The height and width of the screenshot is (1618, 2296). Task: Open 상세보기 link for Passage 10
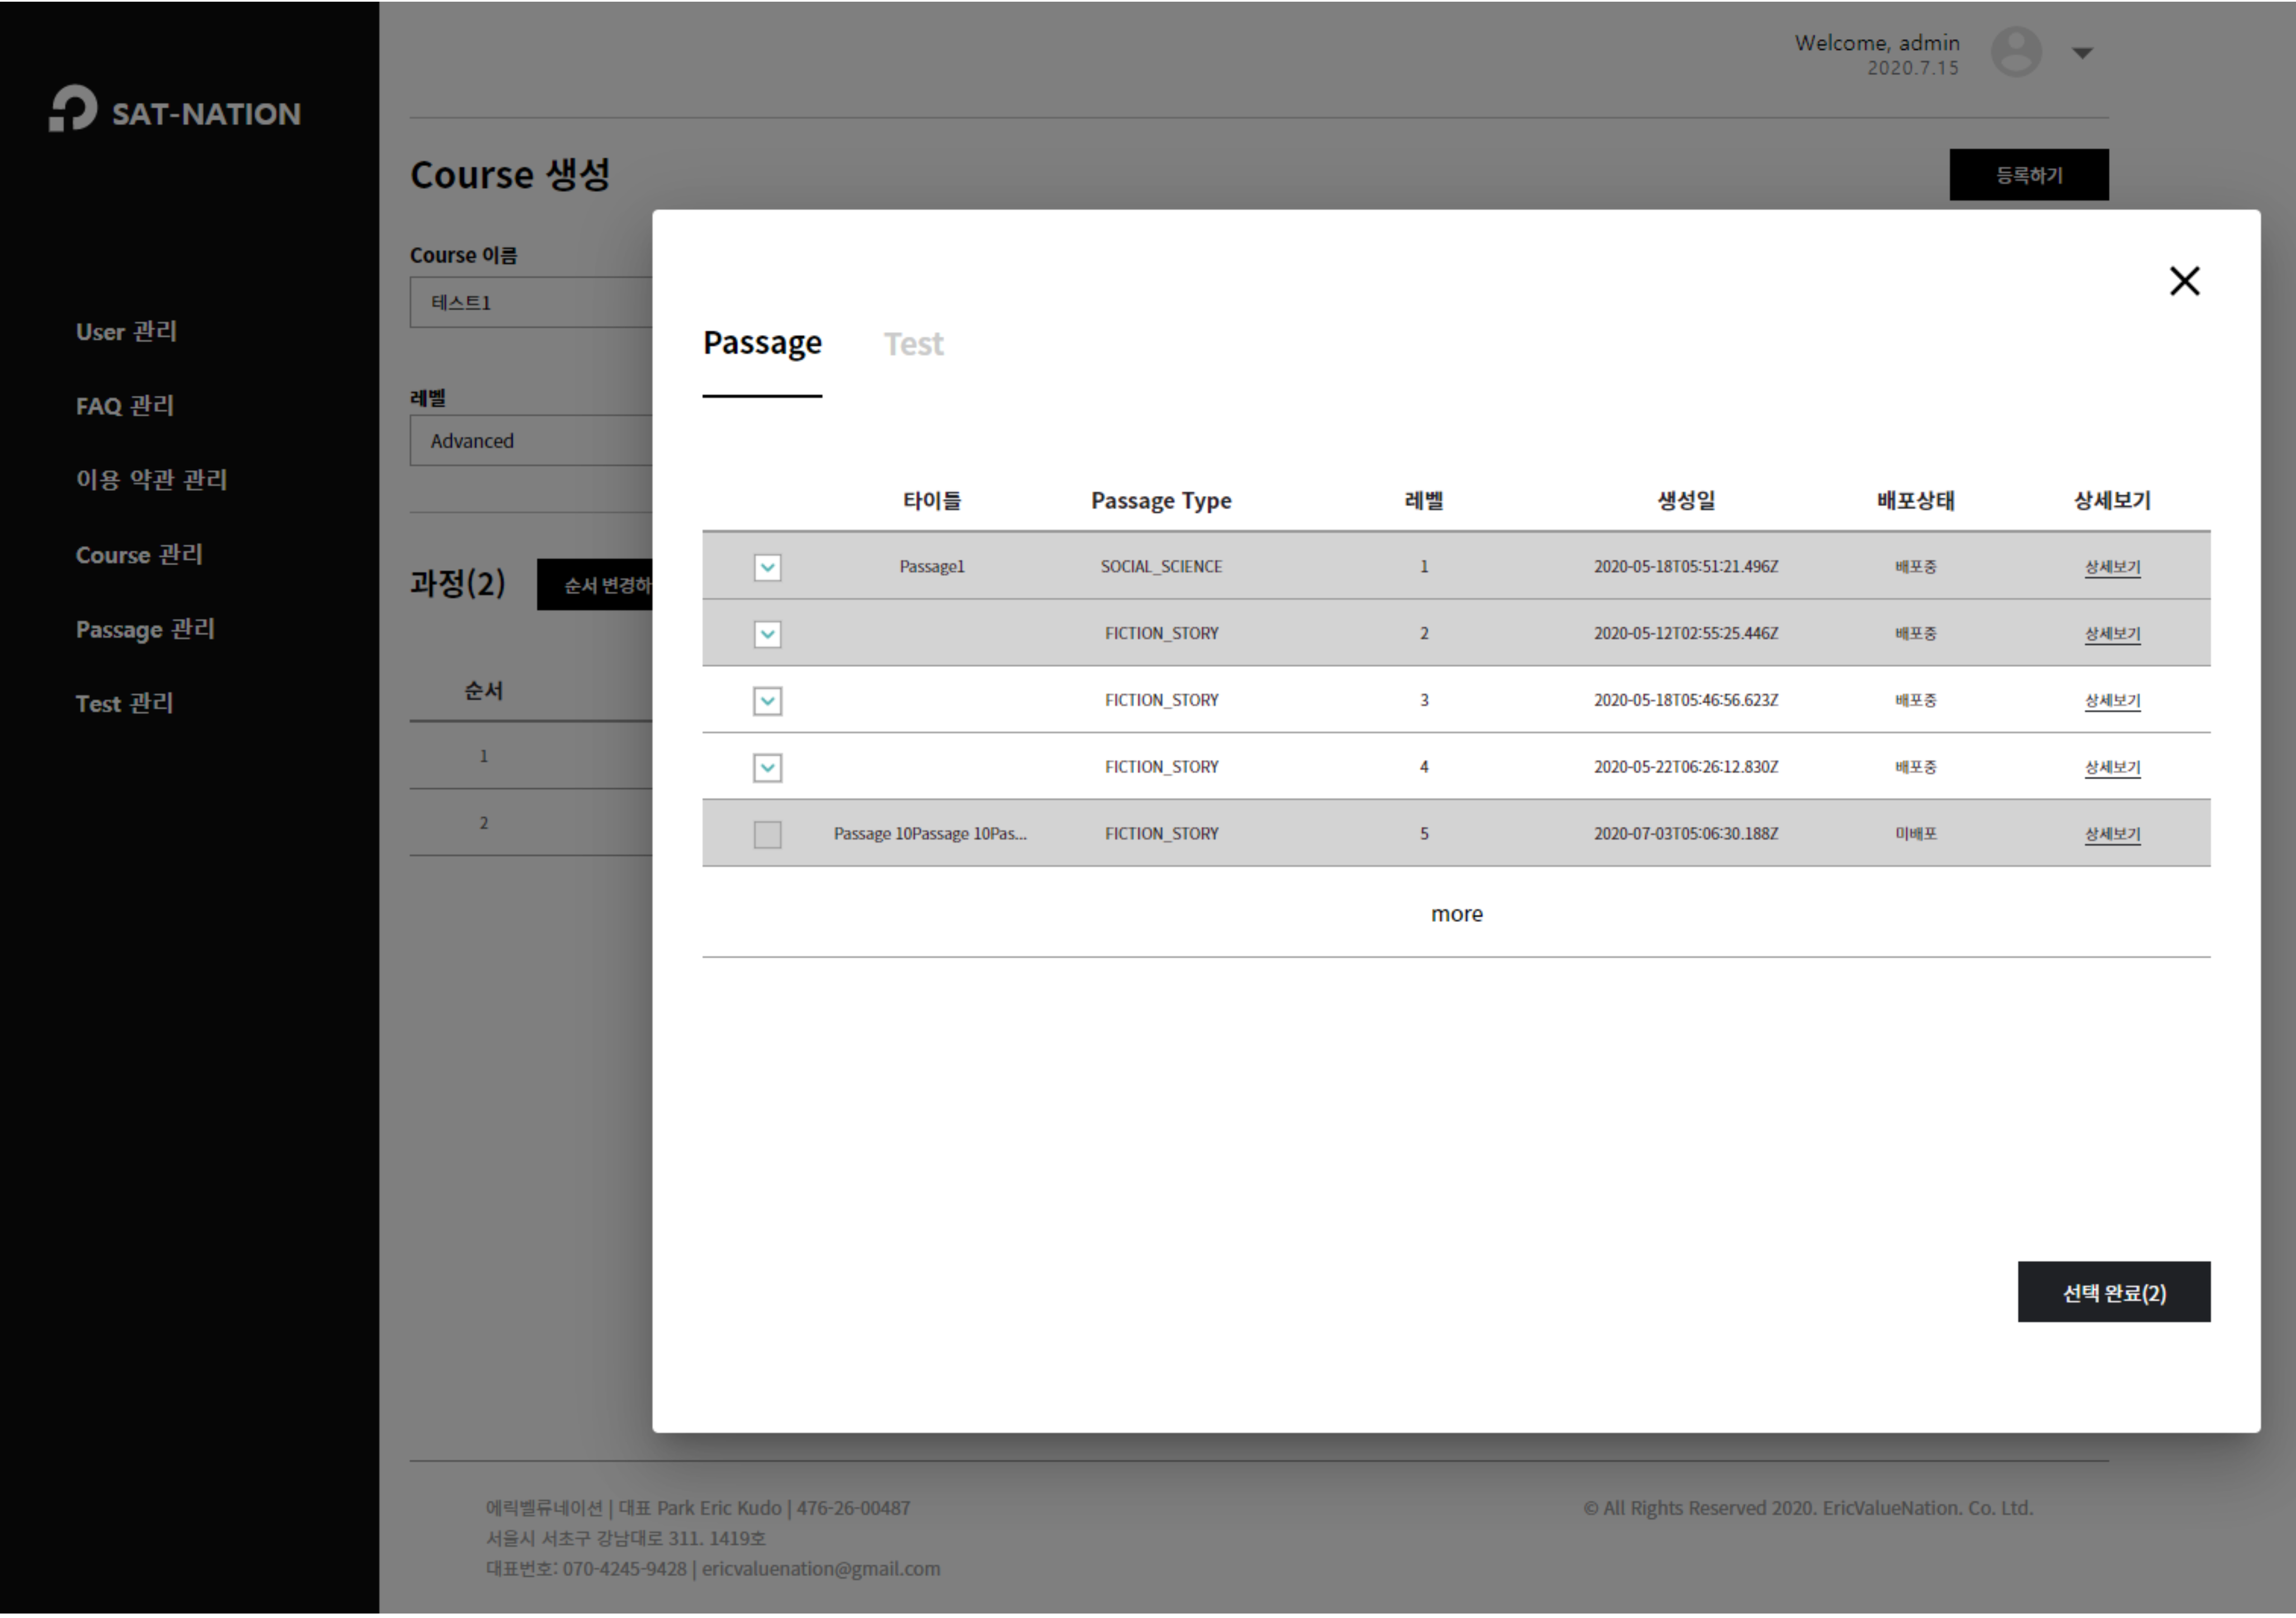[2111, 835]
